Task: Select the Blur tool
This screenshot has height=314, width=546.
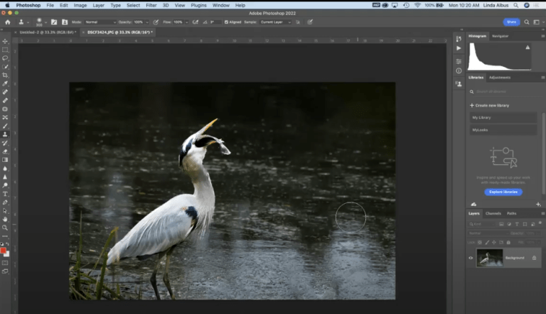Action: click(x=5, y=168)
